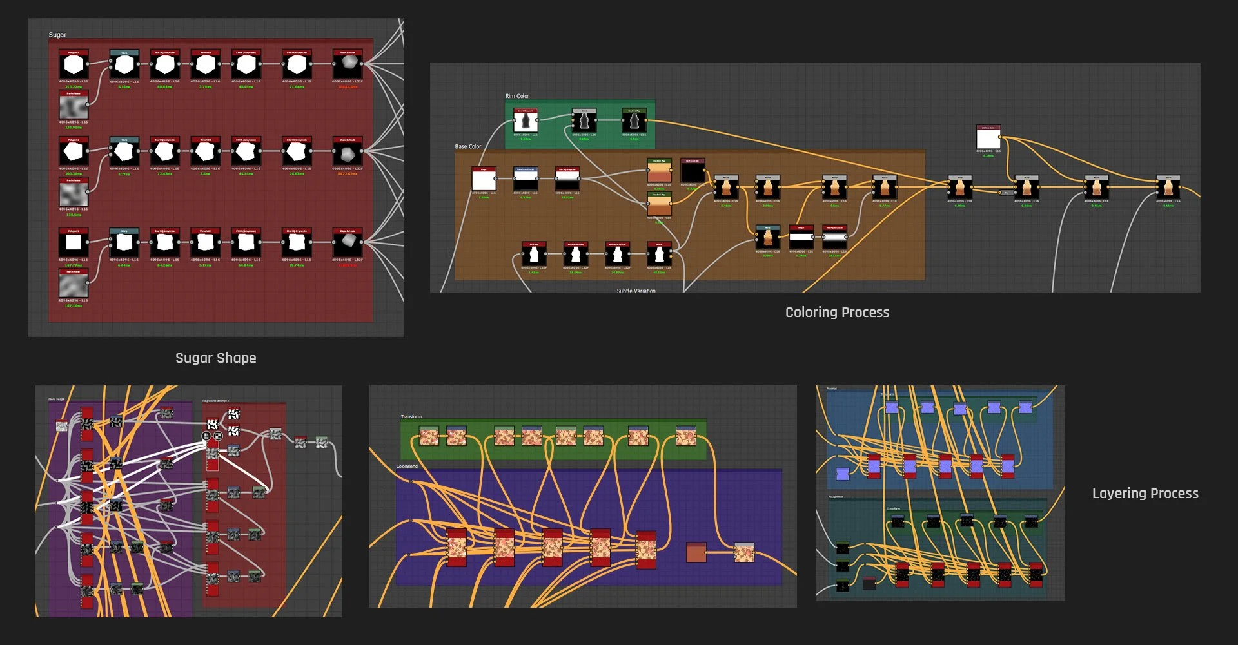The width and height of the screenshot is (1238, 645).
Task: Click the ColorBlend frame label
Action: click(x=407, y=466)
